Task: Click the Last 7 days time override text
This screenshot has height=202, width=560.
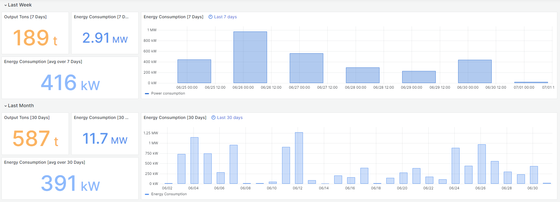Action: (225, 17)
